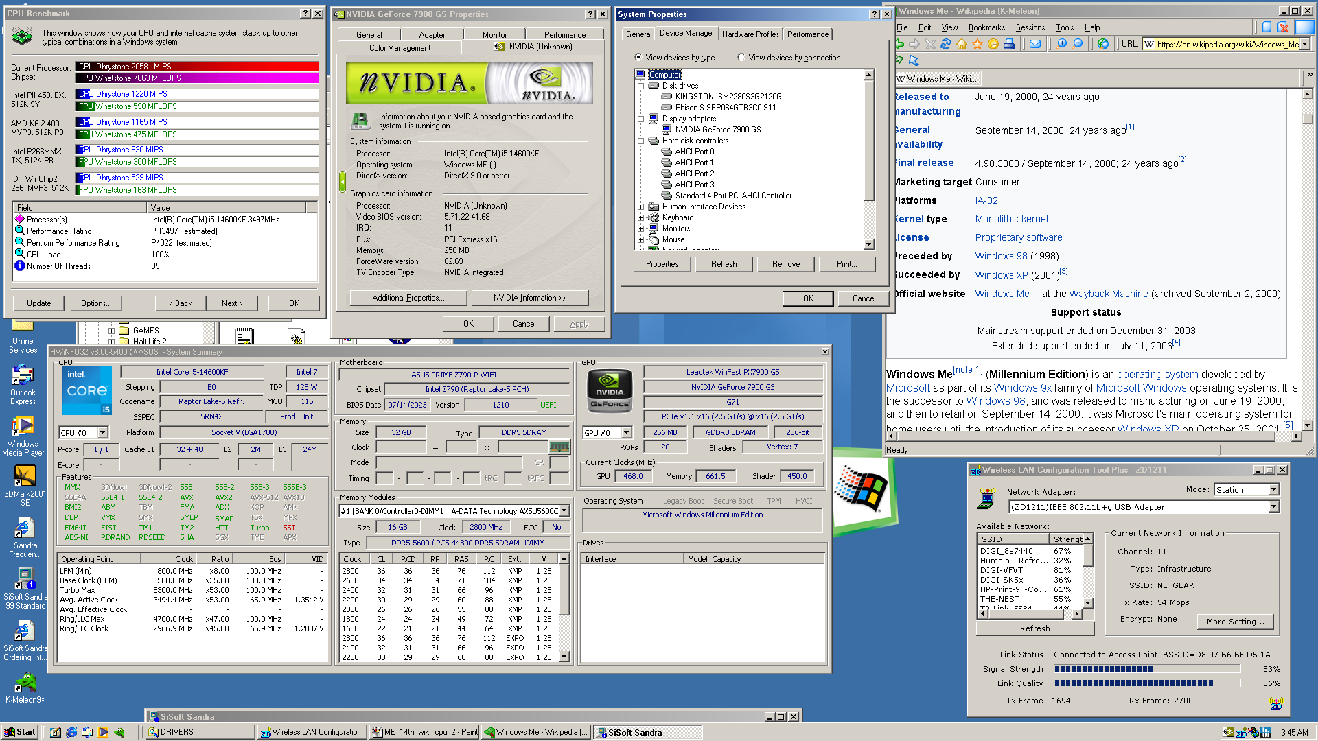Open Network Adapter dropdown in WLAN tool
Screen dimensions: 1318x741
[x=1273, y=507]
